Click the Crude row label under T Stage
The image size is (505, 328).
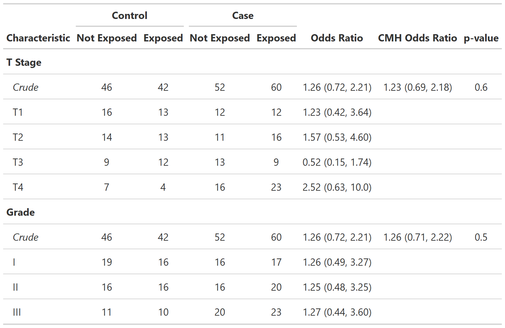(x=26, y=87)
